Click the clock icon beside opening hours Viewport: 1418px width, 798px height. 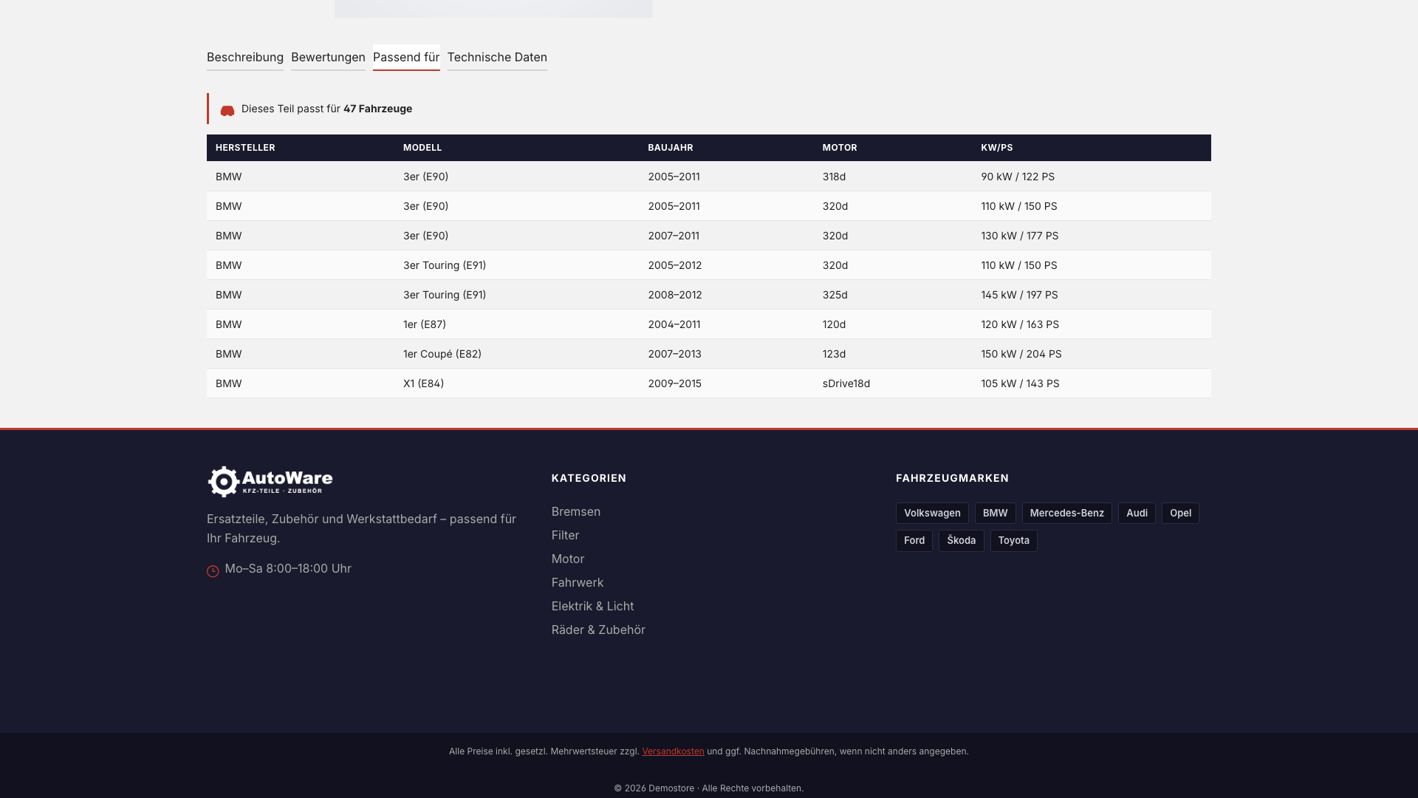[213, 571]
